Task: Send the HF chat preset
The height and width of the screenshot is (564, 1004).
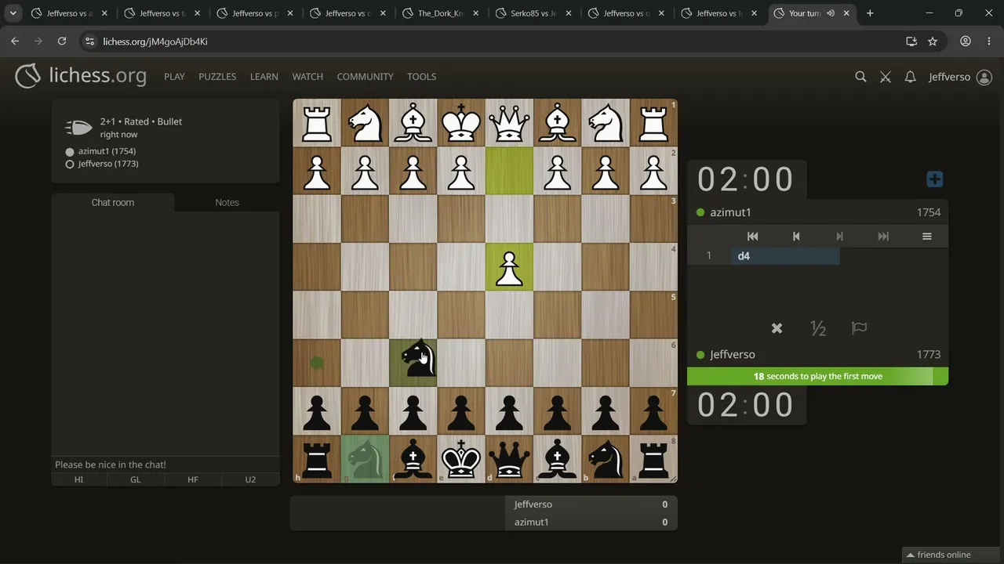Action: tap(193, 479)
